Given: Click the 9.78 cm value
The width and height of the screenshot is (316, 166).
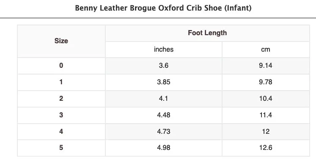Looking at the screenshot, I should (x=266, y=82).
